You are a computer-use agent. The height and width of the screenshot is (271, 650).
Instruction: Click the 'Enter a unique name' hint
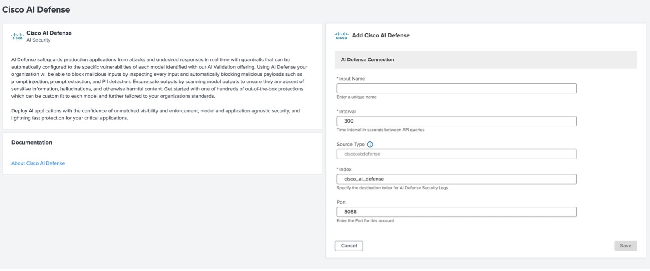(357, 97)
